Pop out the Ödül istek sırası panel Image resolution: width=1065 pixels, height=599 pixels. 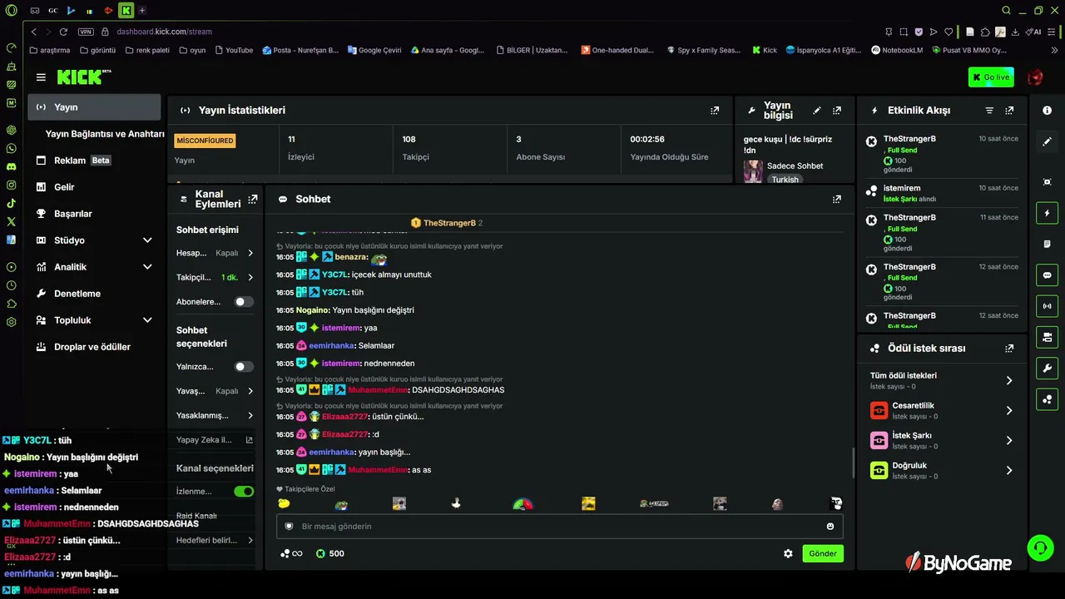[1009, 349]
